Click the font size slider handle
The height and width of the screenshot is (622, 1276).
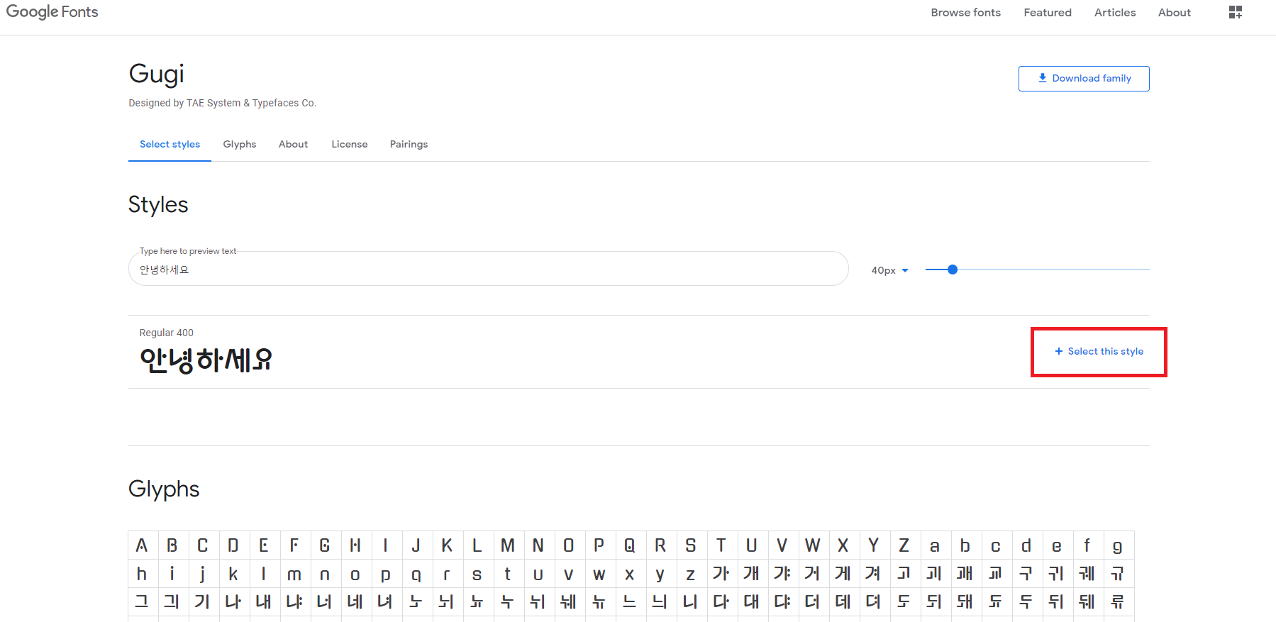(953, 270)
